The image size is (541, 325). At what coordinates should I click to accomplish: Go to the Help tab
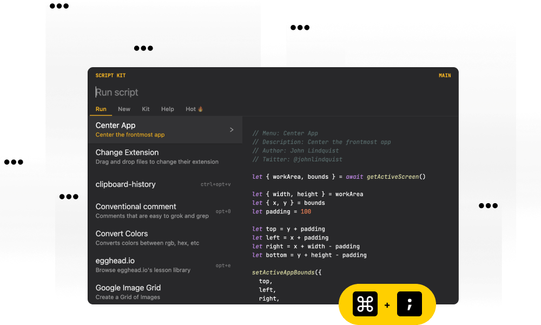coord(167,109)
